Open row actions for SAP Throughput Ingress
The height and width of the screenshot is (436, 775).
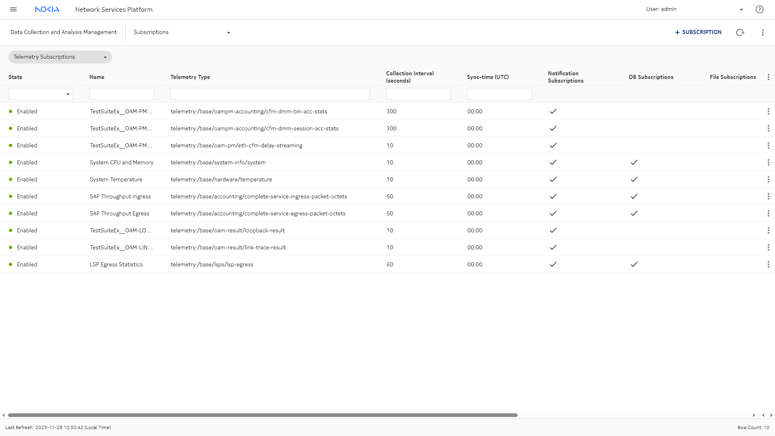click(768, 196)
